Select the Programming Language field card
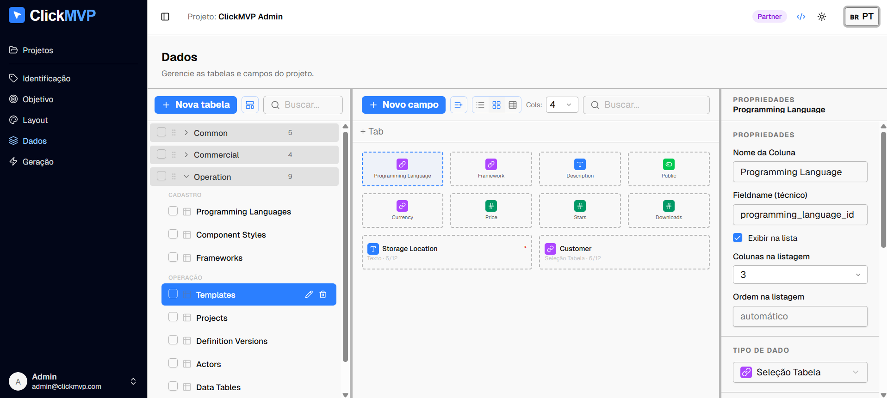This screenshot has height=398, width=887. 403,169
